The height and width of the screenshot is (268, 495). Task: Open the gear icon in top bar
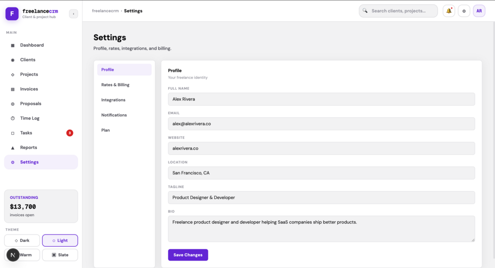pos(464,11)
